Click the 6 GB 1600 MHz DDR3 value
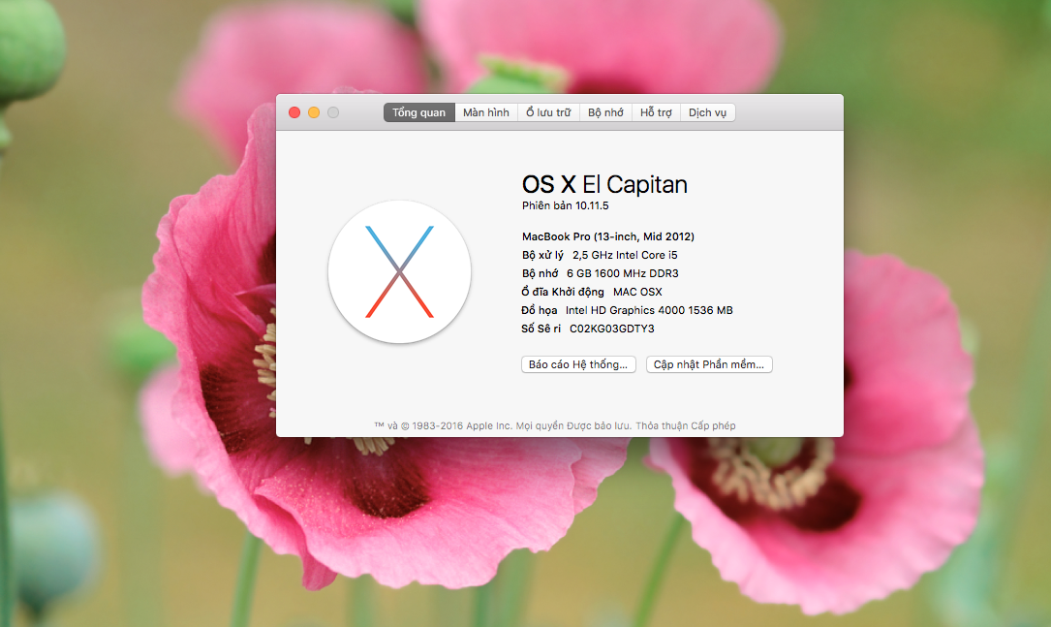Screen dimensions: 1051x627 click(623, 273)
